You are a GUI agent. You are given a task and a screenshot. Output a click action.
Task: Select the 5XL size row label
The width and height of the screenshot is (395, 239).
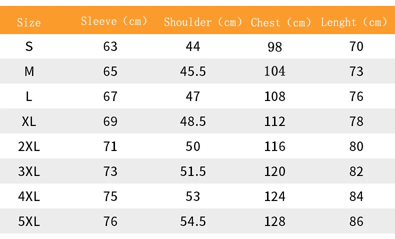pyautogui.click(x=29, y=221)
